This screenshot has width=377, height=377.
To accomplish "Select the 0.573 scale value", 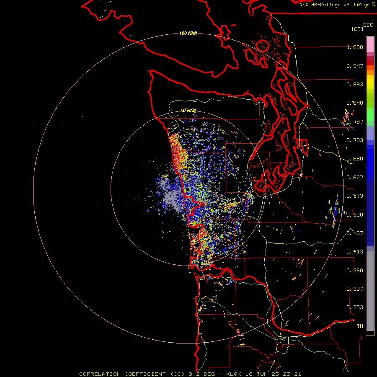I will pos(355,196).
